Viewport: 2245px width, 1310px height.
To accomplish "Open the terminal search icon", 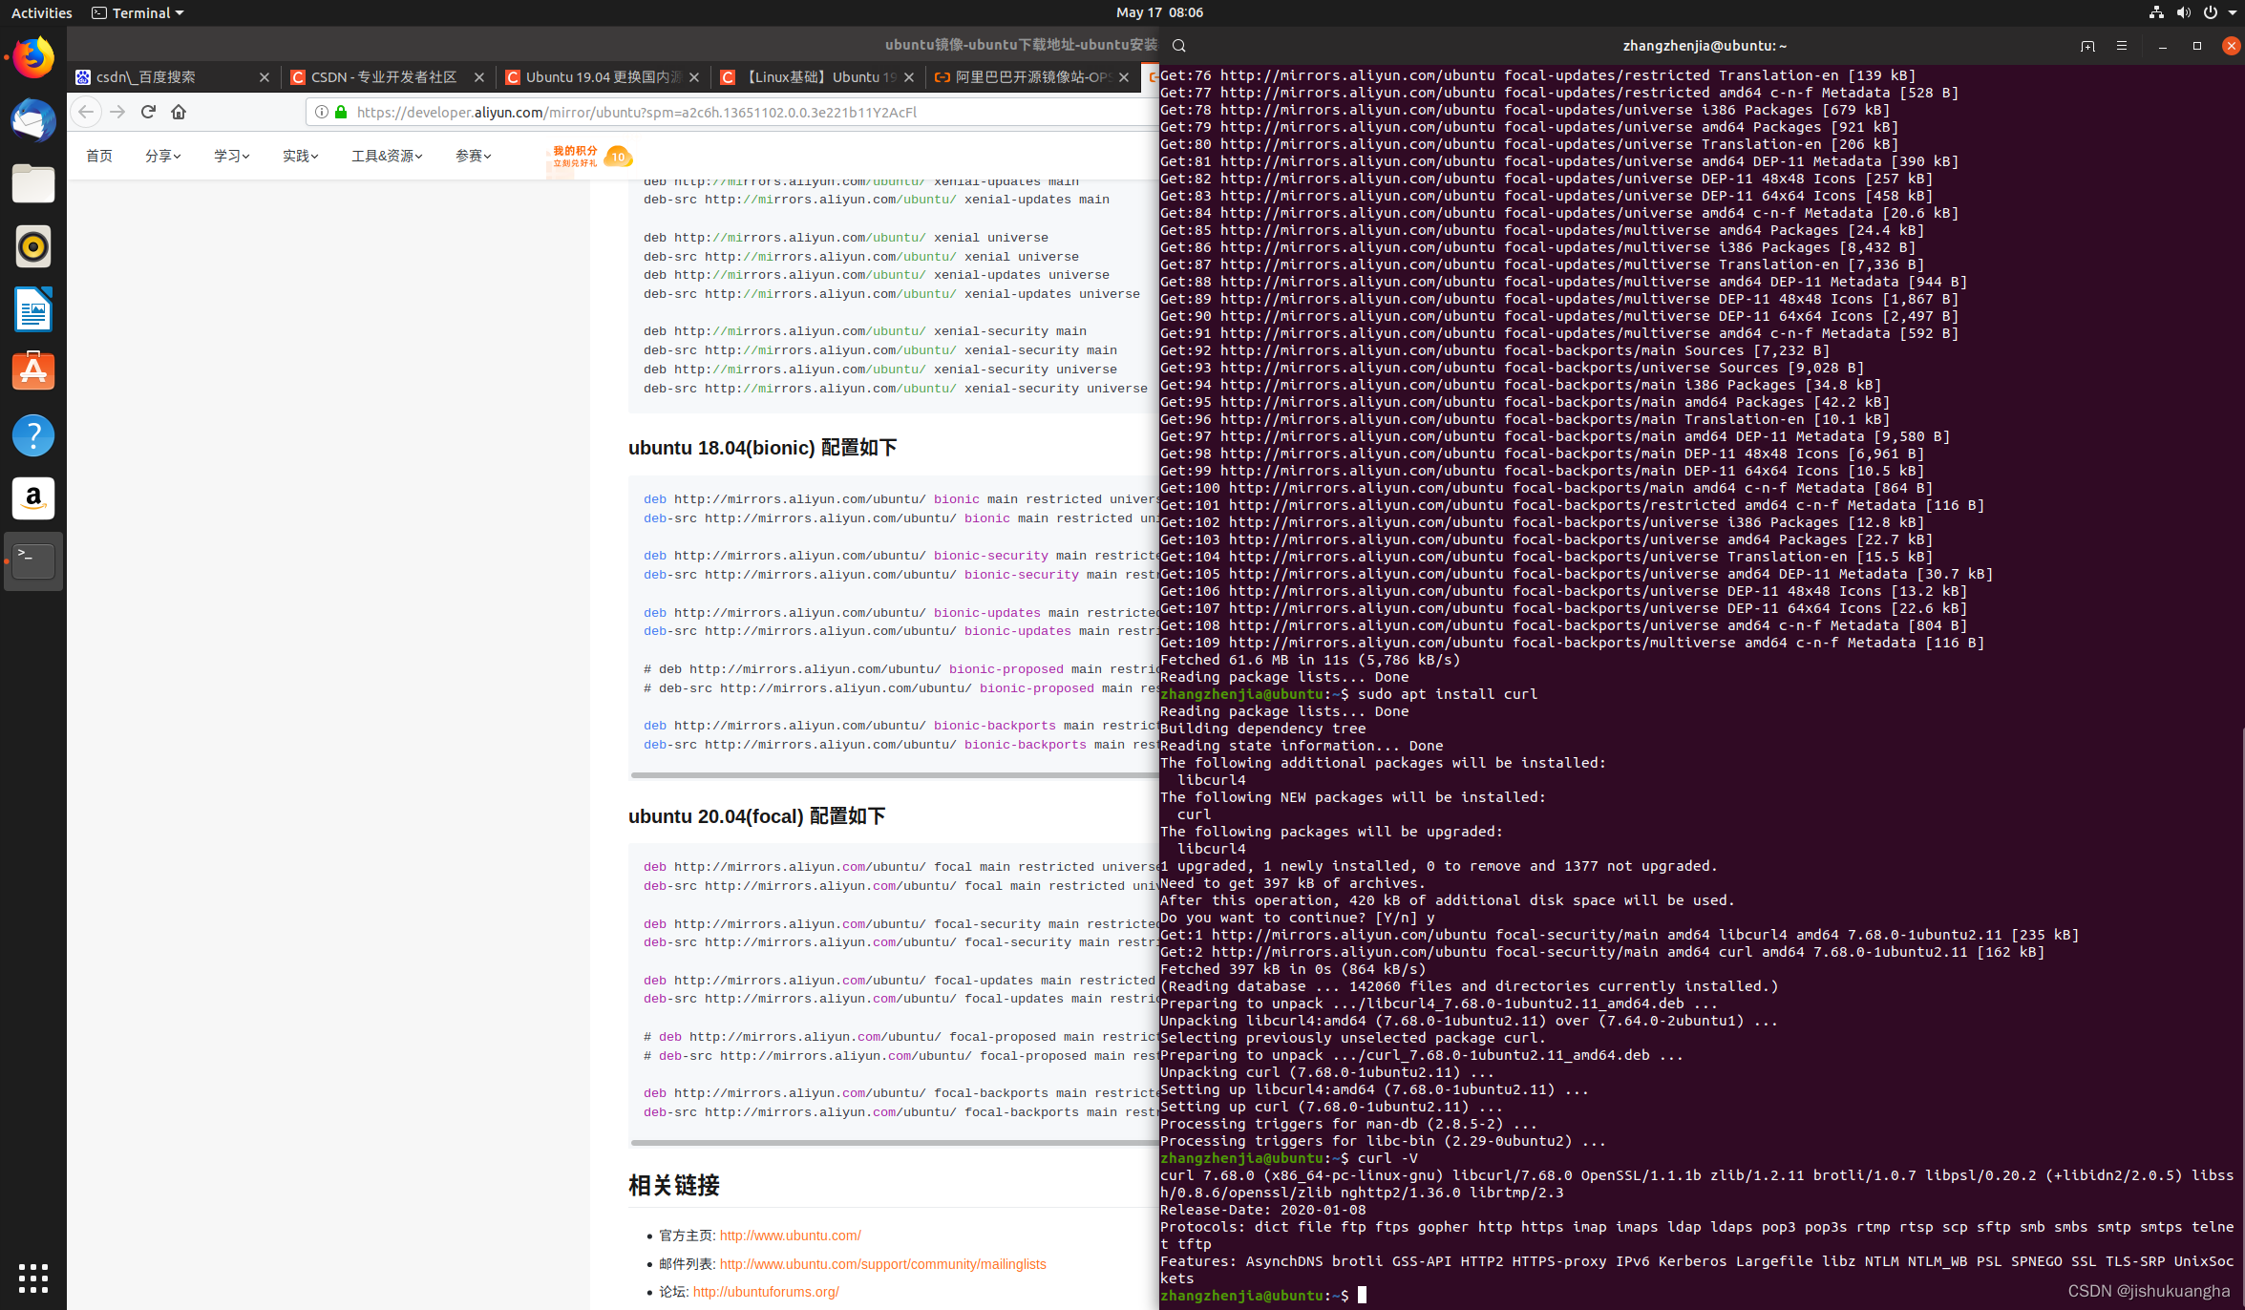I will 1179,46.
